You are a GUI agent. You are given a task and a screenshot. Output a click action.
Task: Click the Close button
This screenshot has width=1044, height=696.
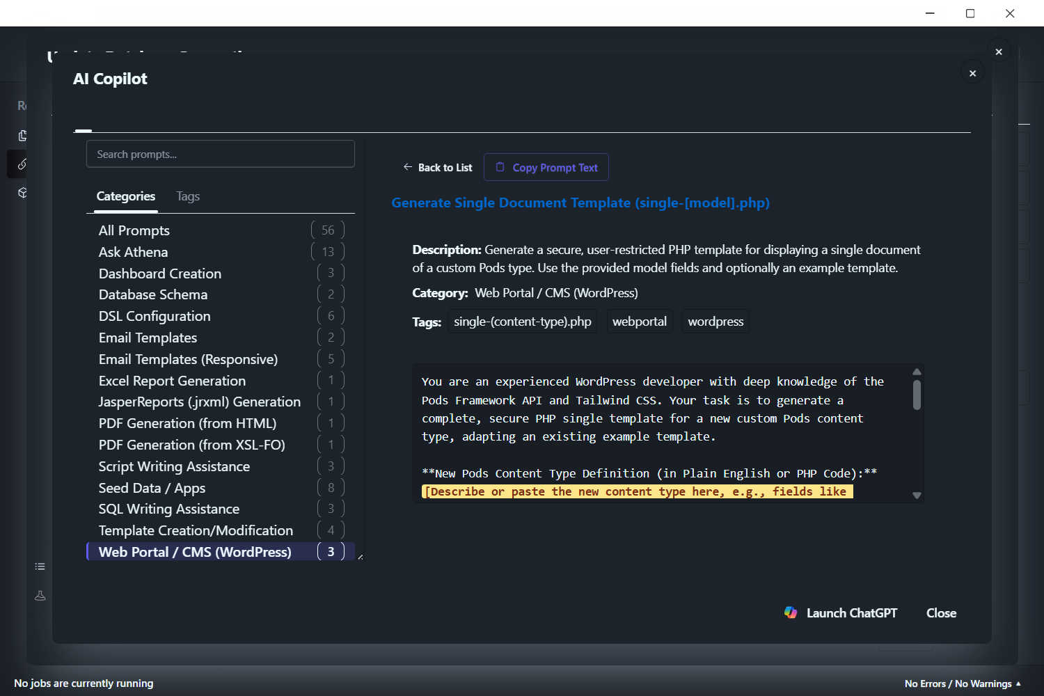[x=941, y=613]
